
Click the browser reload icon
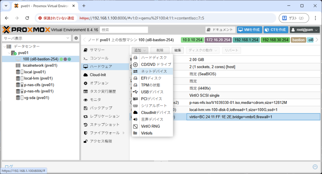[x=27, y=18]
